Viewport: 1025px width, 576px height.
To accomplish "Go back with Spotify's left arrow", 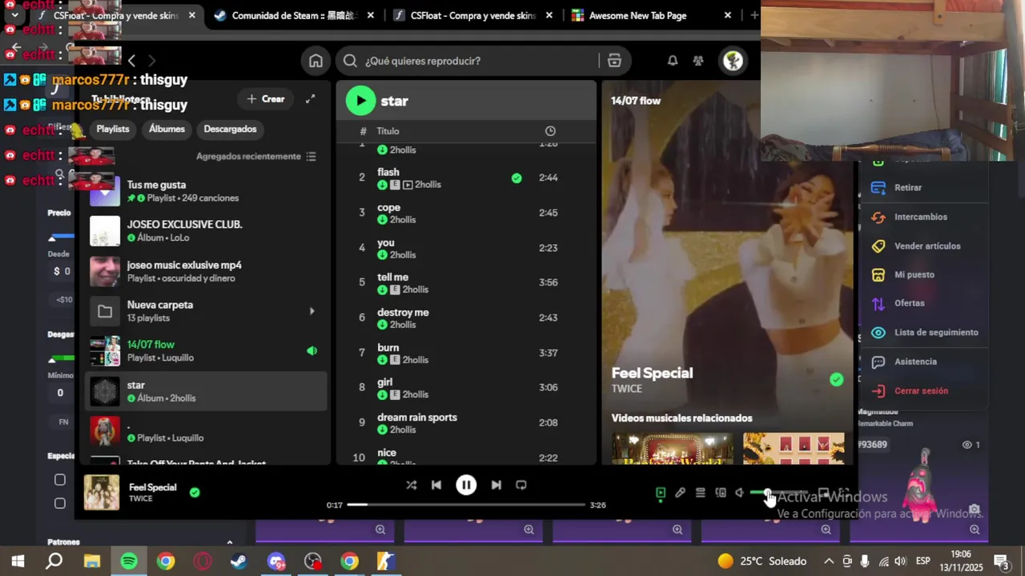I will (x=132, y=61).
